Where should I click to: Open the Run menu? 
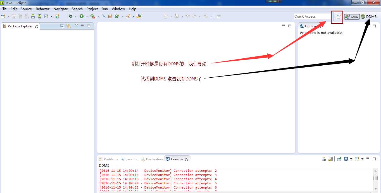click(x=105, y=9)
